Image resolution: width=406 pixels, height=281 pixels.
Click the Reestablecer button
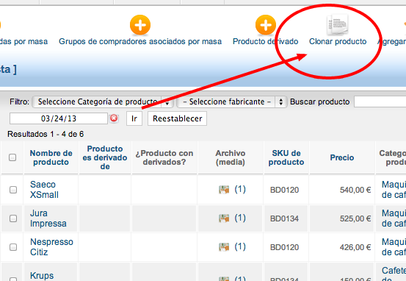tap(178, 118)
